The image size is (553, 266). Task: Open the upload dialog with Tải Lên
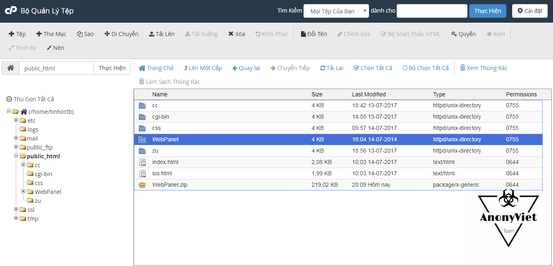[162, 34]
